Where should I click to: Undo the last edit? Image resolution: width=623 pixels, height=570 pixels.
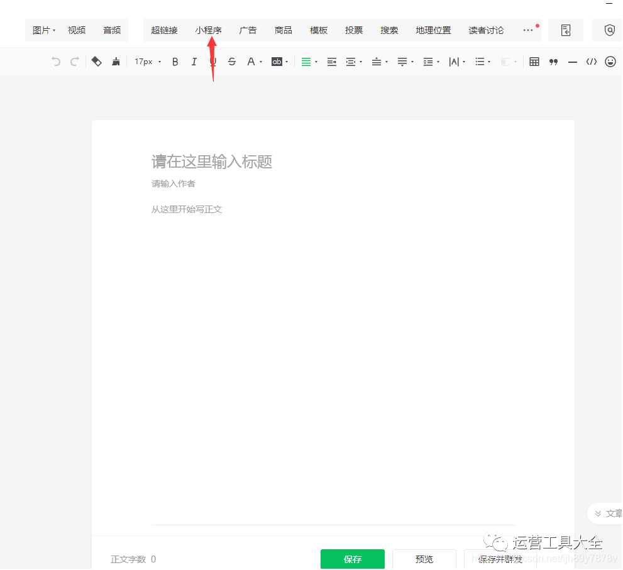click(x=55, y=61)
